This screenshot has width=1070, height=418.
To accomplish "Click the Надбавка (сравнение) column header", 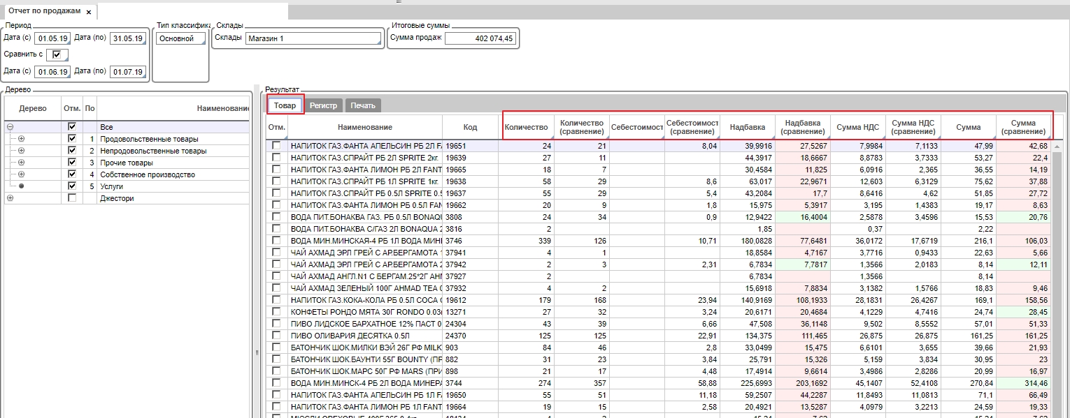I will point(802,127).
